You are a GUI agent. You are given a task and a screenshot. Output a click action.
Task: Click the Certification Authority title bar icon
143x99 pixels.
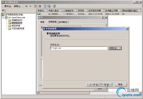[x=3, y=2]
